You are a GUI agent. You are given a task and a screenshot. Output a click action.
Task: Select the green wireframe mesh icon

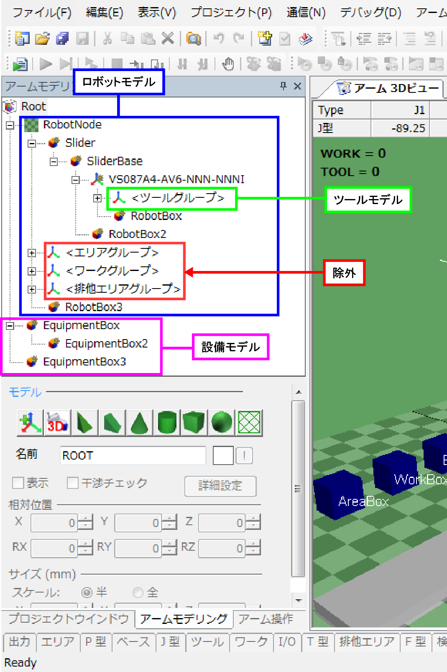249,422
